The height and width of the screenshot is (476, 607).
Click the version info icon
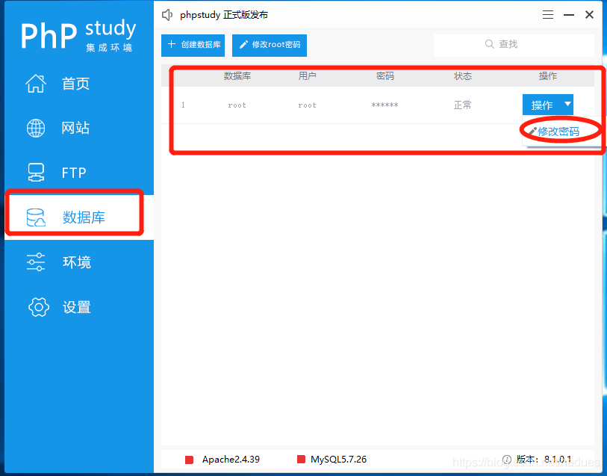tap(507, 460)
